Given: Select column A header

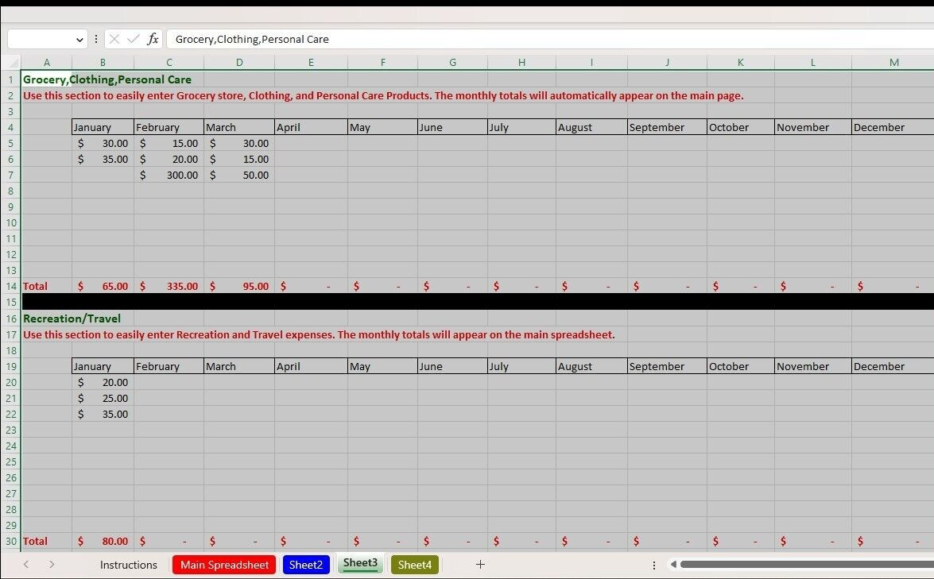Looking at the screenshot, I should 46,63.
